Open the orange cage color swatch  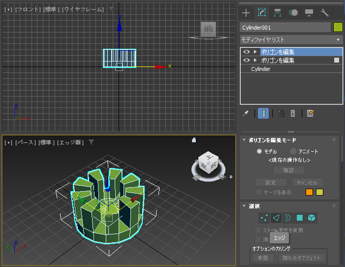click(x=309, y=192)
